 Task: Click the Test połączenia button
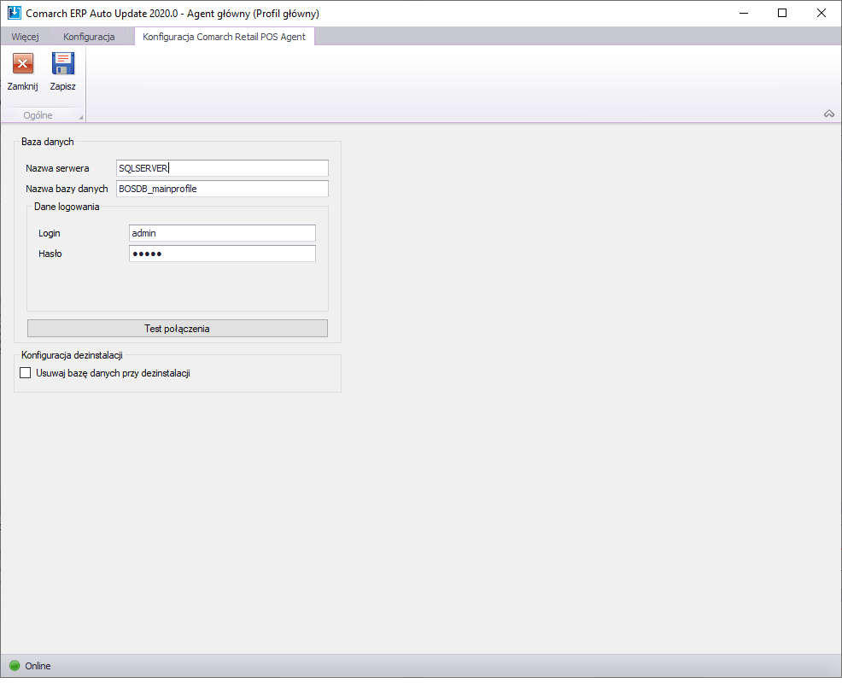(178, 329)
